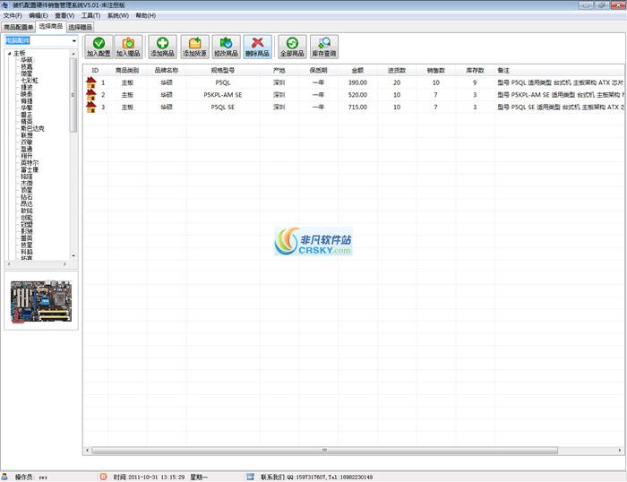The width and height of the screenshot is (627, 482).
Task: Select 英特尔 in the brand tree
Action: coord(30,163)
